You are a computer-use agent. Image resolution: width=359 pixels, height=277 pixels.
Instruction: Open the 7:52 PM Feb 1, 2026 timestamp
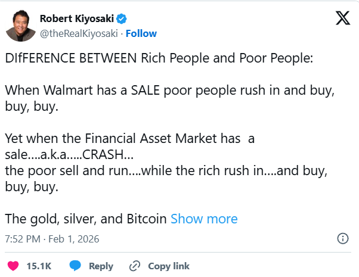52,239
